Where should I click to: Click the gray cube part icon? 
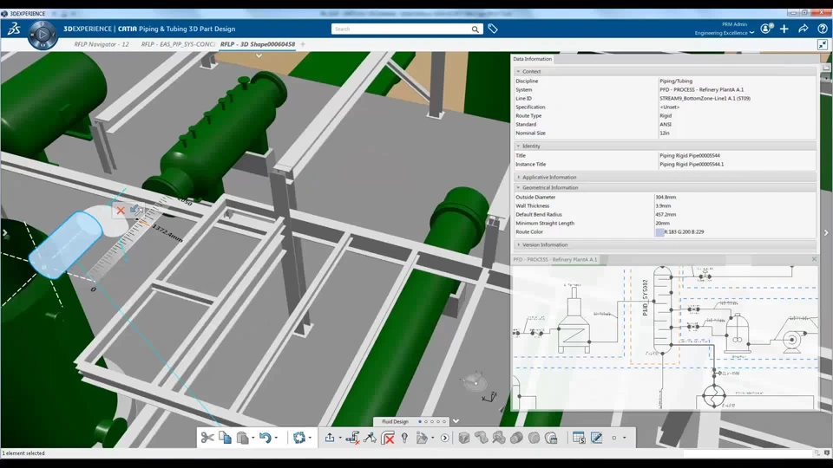pos(463,438)
